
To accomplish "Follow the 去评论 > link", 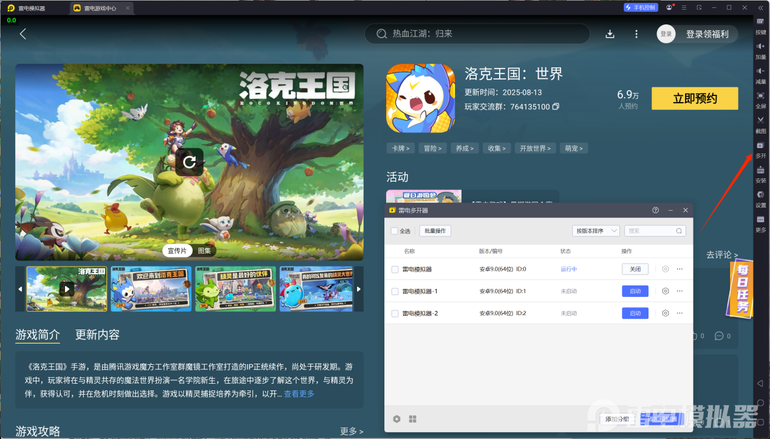I will click(722, 255).
